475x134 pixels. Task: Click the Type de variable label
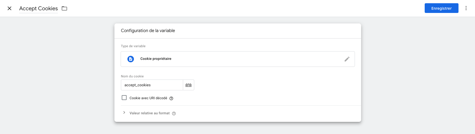click(133, 46)
